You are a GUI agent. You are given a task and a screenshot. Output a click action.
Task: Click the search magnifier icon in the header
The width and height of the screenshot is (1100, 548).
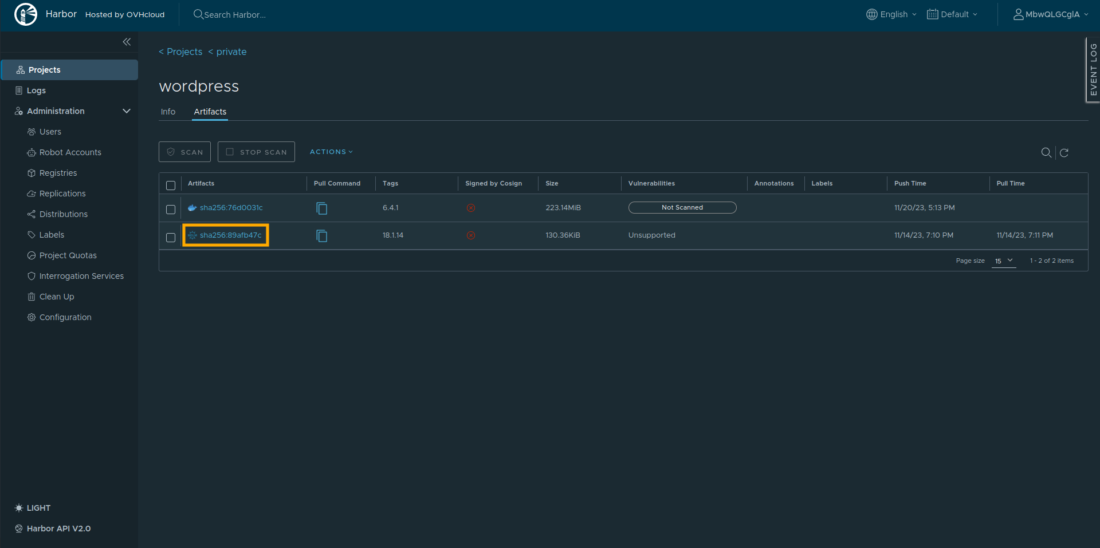(x=198, y=14)
